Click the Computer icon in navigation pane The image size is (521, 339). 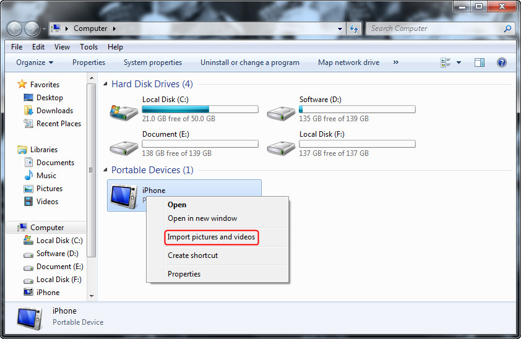pos(22,228)
